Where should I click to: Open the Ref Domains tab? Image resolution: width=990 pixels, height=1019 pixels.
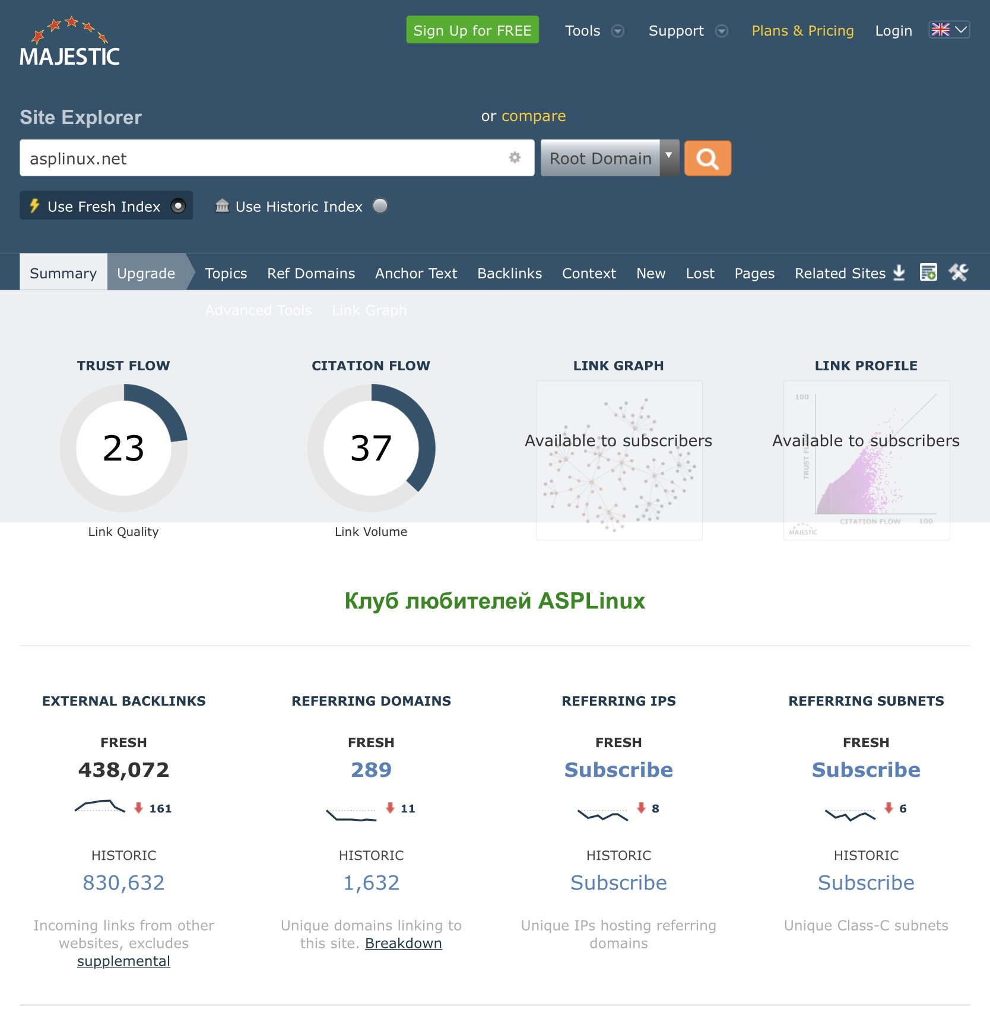[x=311, y=273]
